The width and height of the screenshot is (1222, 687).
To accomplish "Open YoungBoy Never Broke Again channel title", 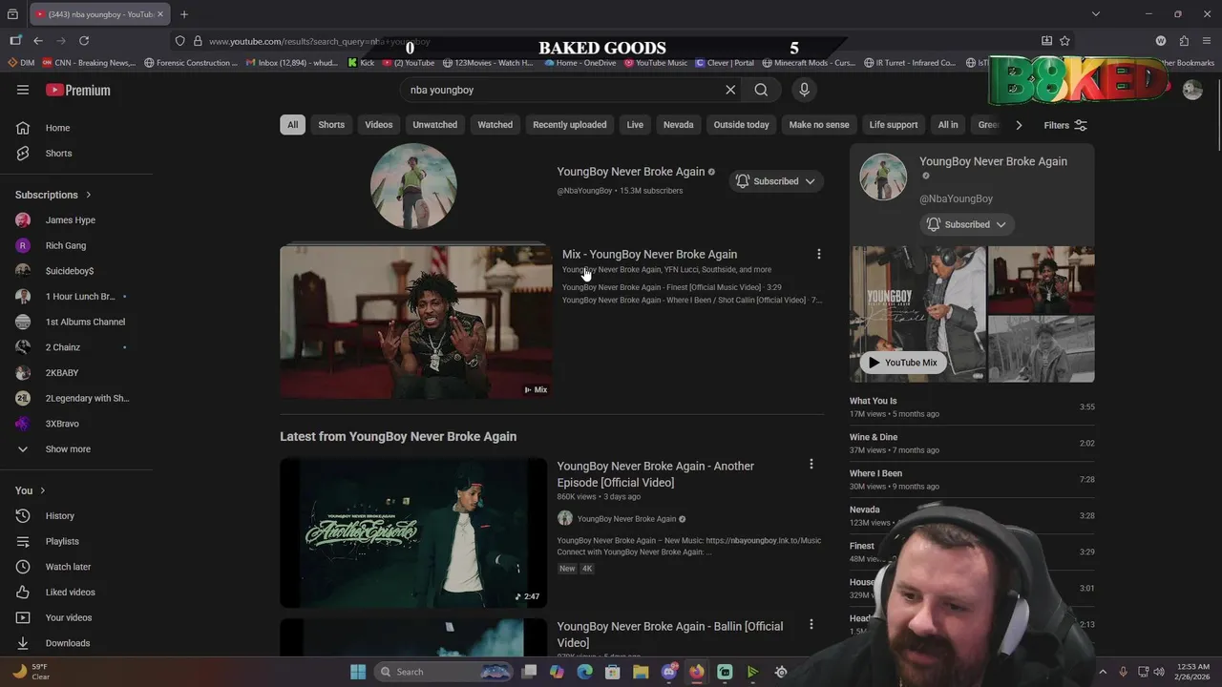I will pyautogui.click(x=631, y=172).
